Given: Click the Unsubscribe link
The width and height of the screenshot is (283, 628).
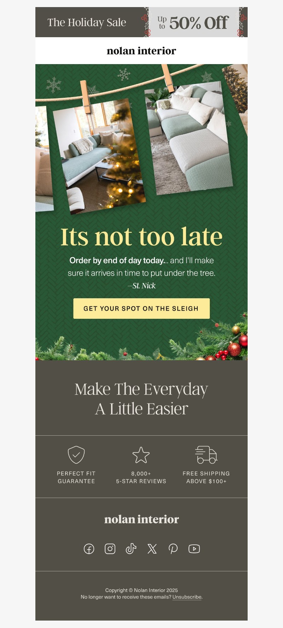Looking at the screenshot, I should point(187,597).
